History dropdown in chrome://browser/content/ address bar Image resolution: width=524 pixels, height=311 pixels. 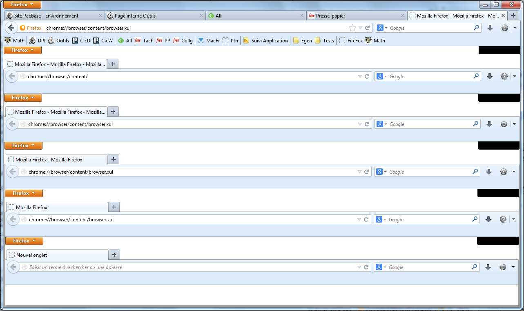point(360,77)
